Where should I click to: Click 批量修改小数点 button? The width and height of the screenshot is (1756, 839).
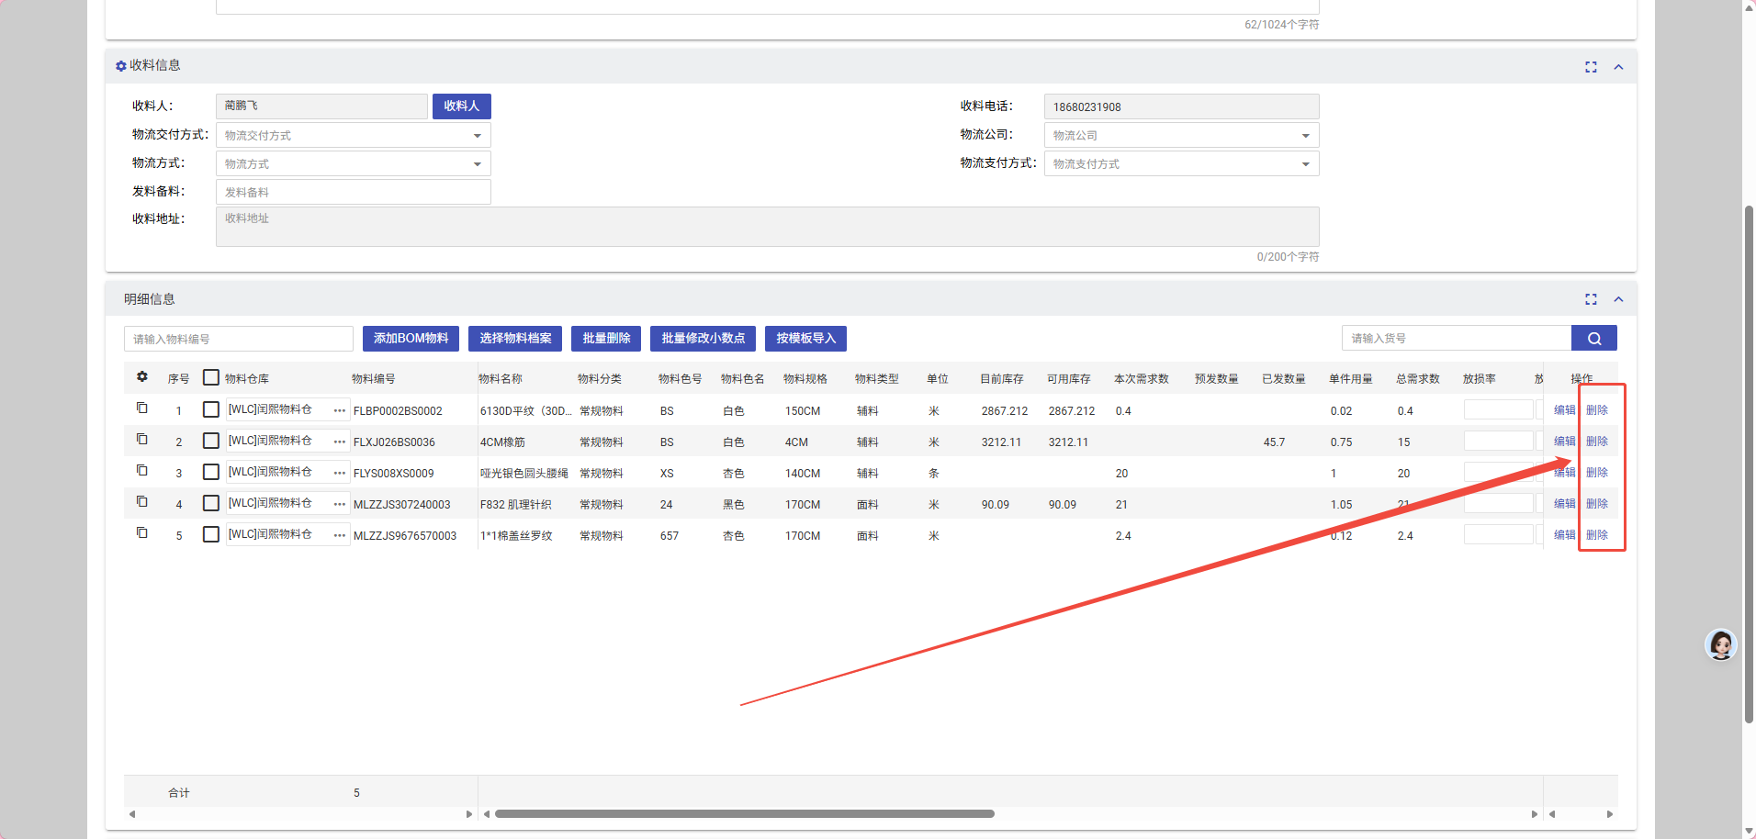pyautogui.click(x=704, y=338)
